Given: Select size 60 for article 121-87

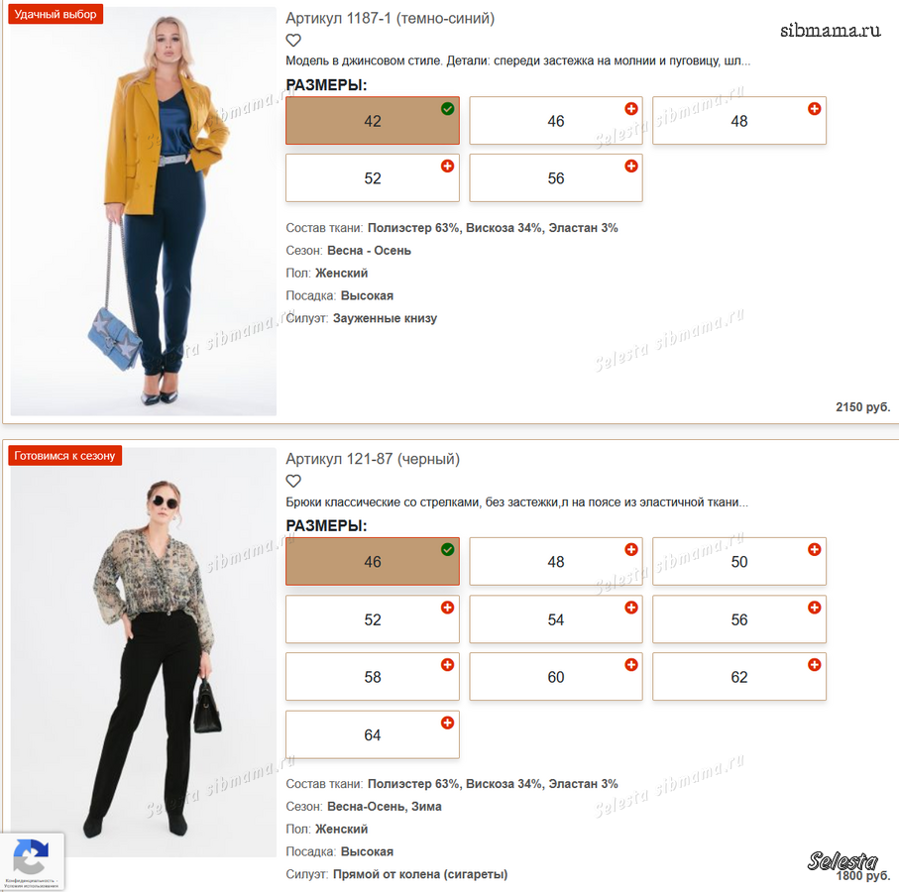Looking at the screenshot, I should [x=556, y=677].
